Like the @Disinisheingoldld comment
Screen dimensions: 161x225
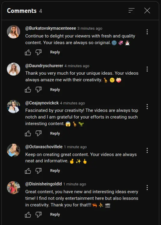point(28,214)
